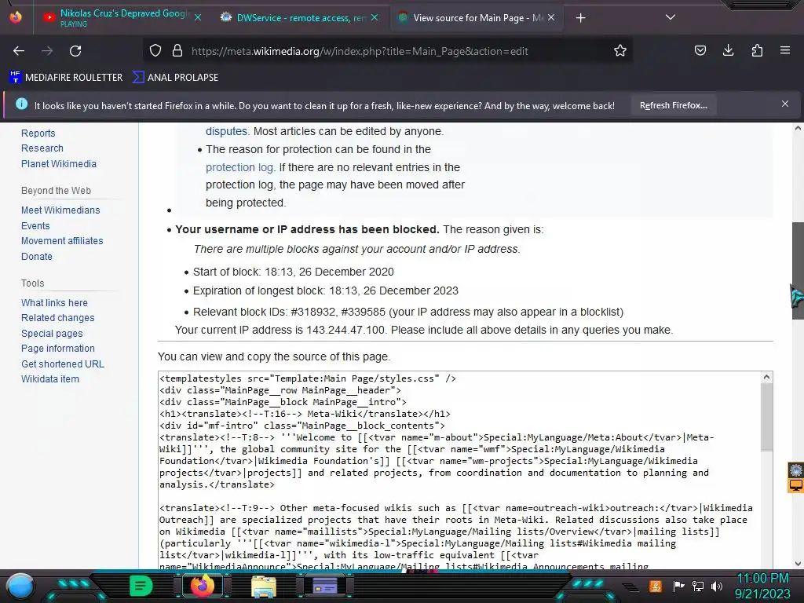This screenshot has height=603, width=804.
Task: Dismiss the Firefox notification bar
Action: tap(785, 104)
